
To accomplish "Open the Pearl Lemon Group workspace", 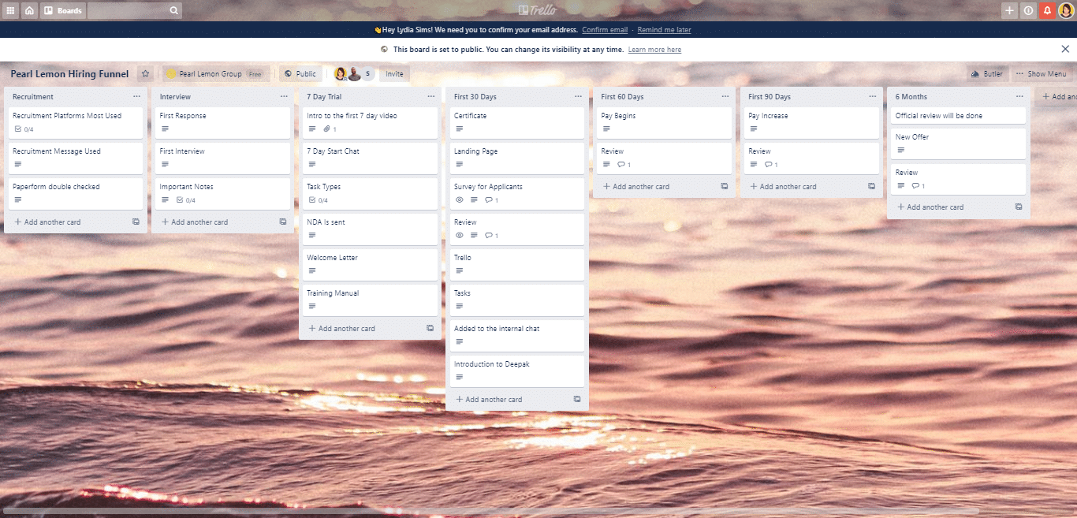I will (215, 73).
